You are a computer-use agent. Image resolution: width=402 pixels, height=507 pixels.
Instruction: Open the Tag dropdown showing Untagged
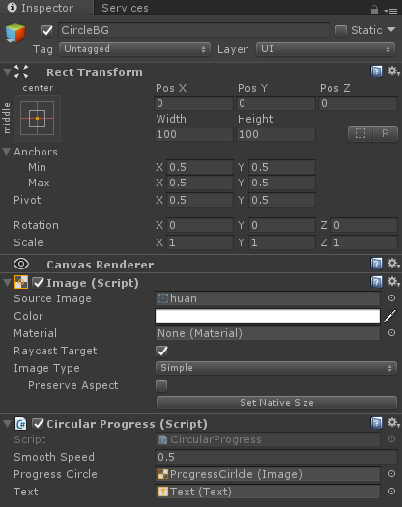tap(134, 49)
